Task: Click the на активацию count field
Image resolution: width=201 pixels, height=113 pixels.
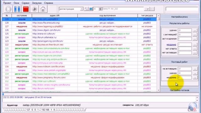Action: pos(185,69)
